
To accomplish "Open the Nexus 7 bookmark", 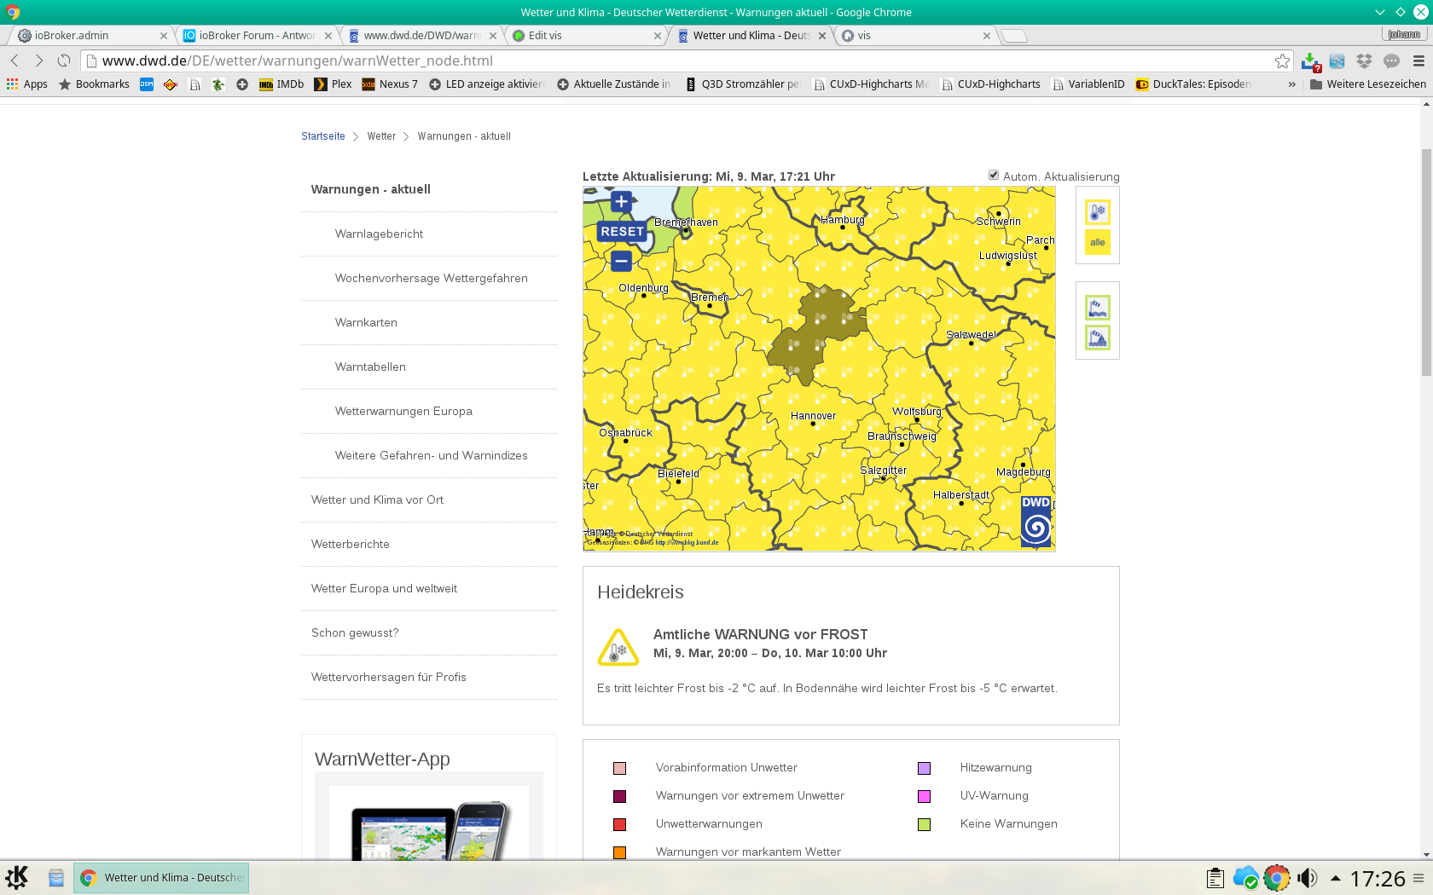I will click(x=390, y=84).
